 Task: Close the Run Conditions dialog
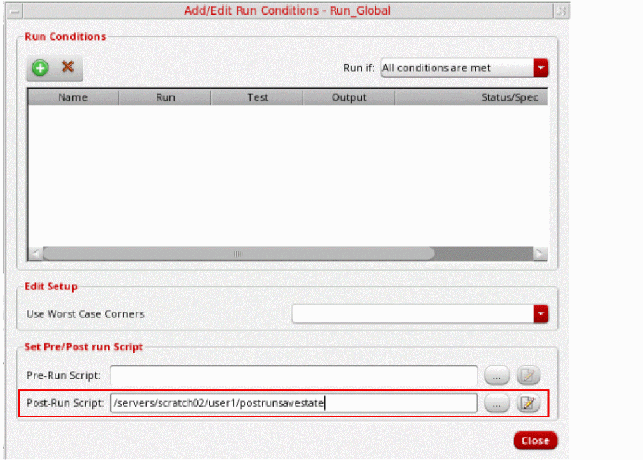pyautogui.click(x=535, y=440)
